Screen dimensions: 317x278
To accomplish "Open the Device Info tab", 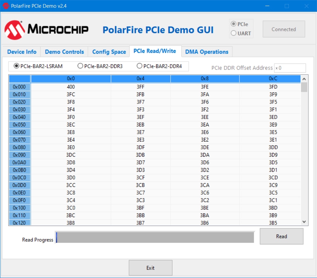I will 21,52.
